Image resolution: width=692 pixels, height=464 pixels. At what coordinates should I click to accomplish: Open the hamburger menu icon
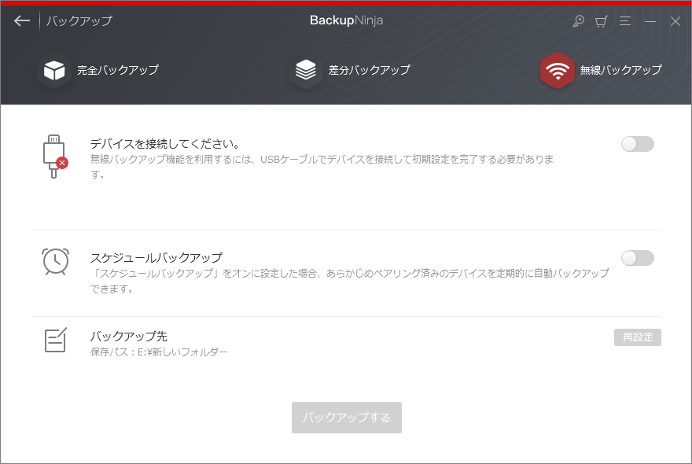coord(625,20)
